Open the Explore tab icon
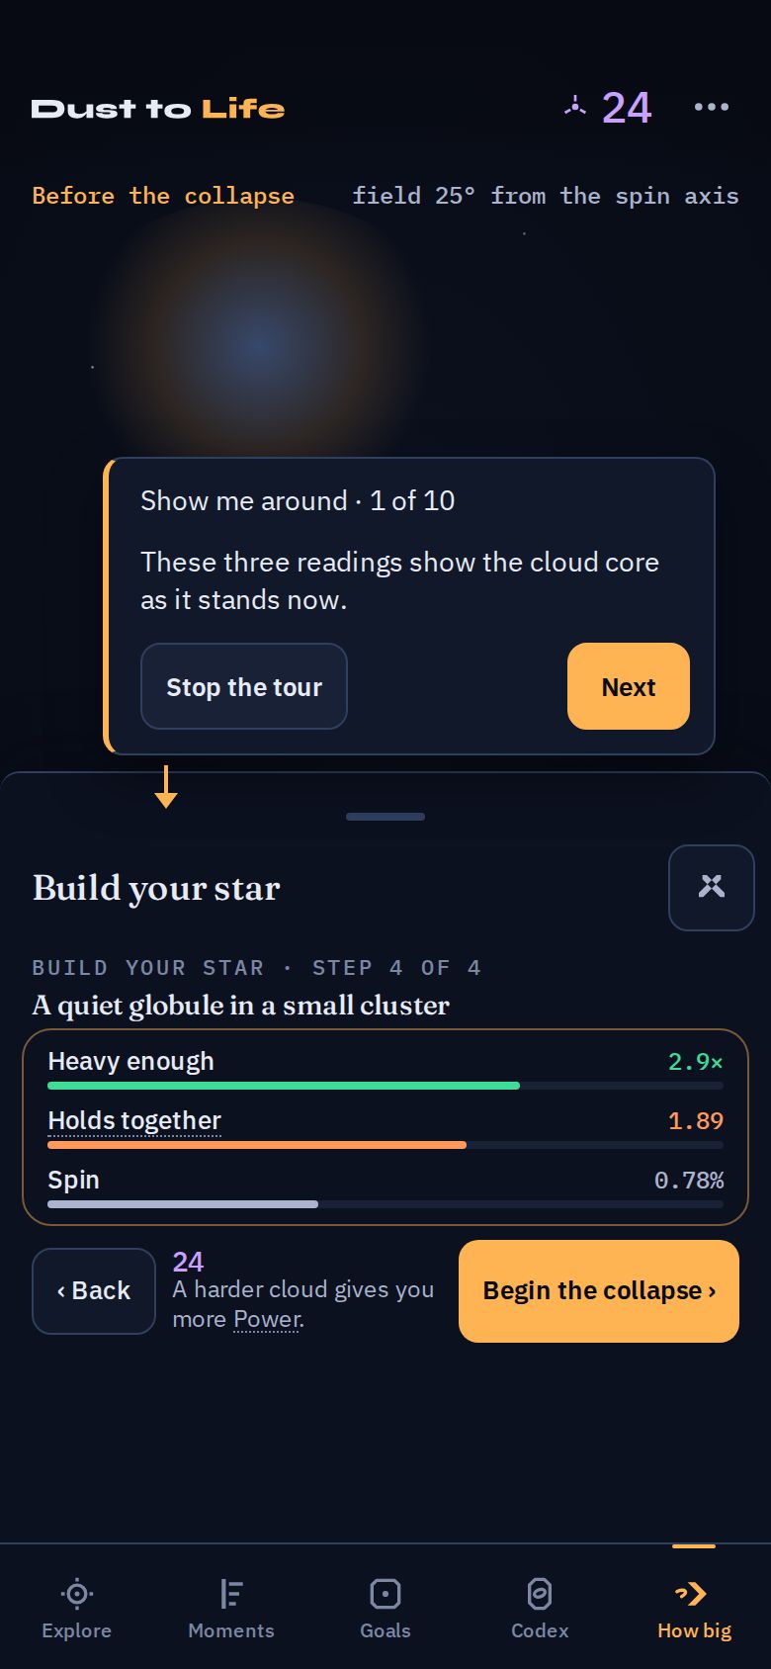The height and width of the screenshot is (1669, 771). pyautogui.click(x=77, y=1594)
